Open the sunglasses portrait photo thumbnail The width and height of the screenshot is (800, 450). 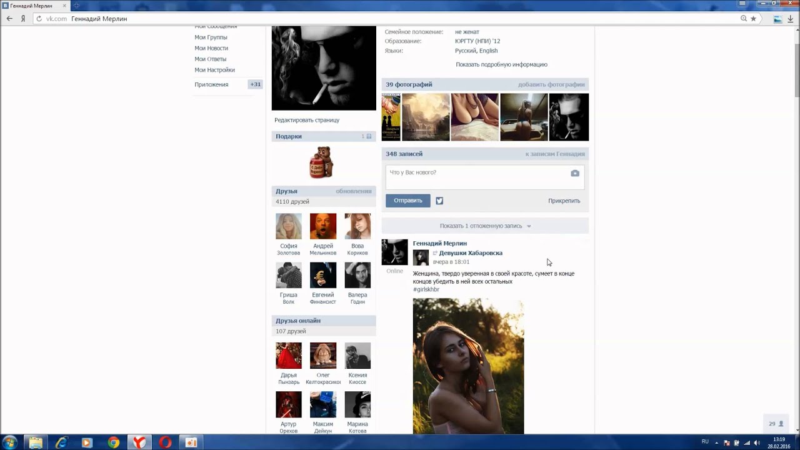(x=569, y=117)
